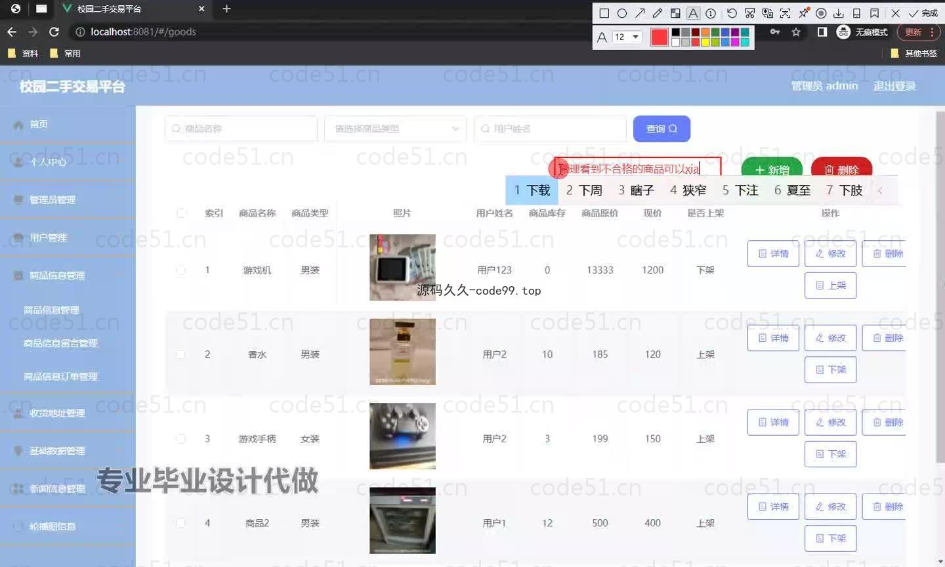945x567 pixels.
Task: Cancel the screenshot with X icon
Action: 895,13
